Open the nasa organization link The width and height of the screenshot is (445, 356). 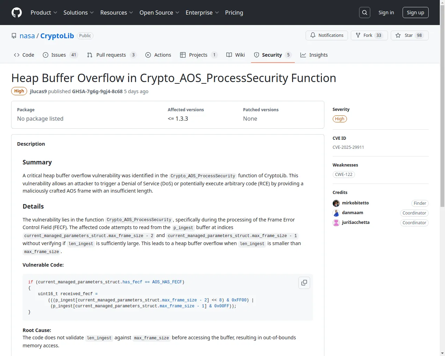(27, 36)
